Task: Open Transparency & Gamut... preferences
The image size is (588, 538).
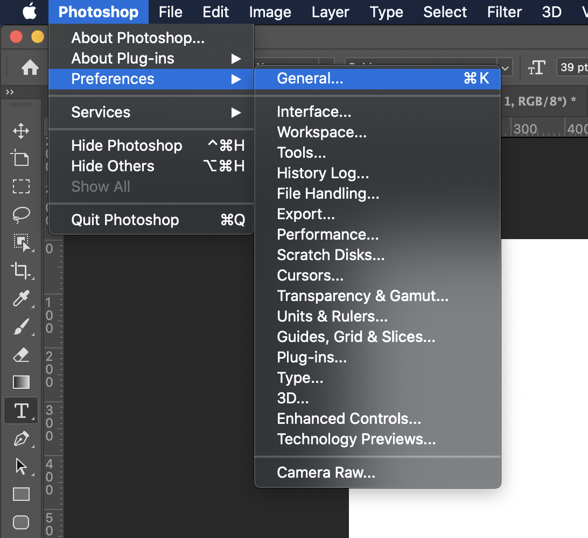Action: (377, 296)
